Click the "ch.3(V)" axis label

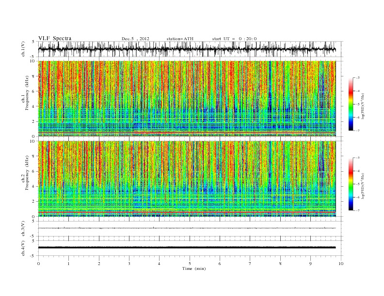point(23,228)
